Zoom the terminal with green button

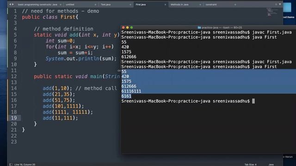point(131,28)
